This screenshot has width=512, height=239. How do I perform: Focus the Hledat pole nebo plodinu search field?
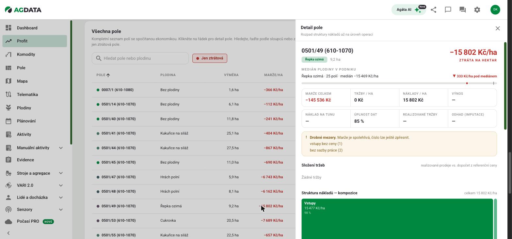140,58
